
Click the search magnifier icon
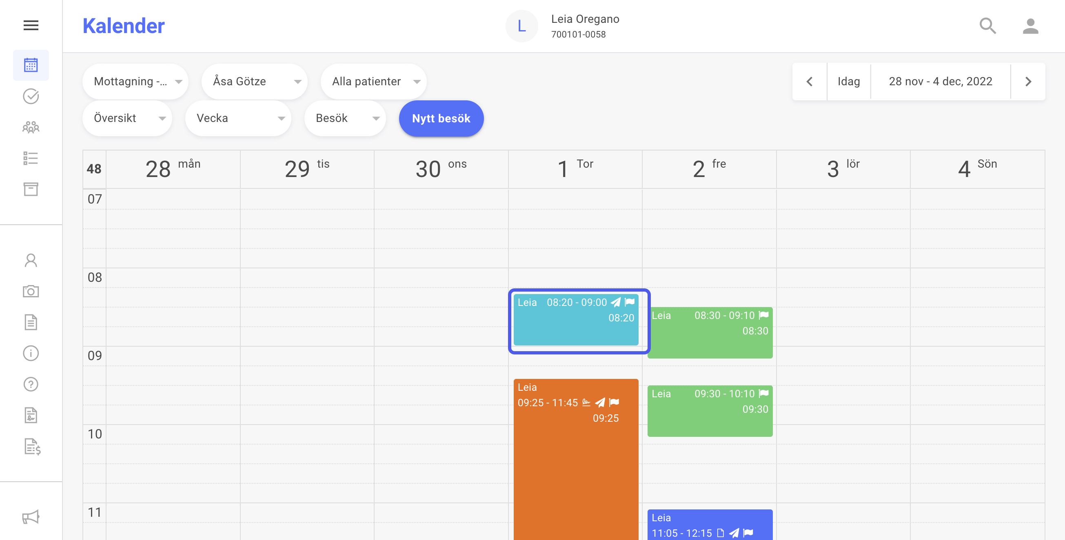[x=988, y=26]
